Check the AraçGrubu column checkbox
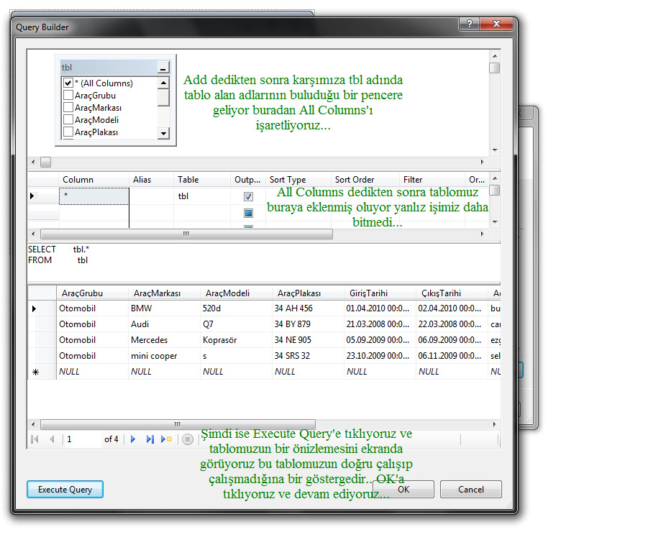This screenshot has width=648, height=545. (x=68, y=96)
